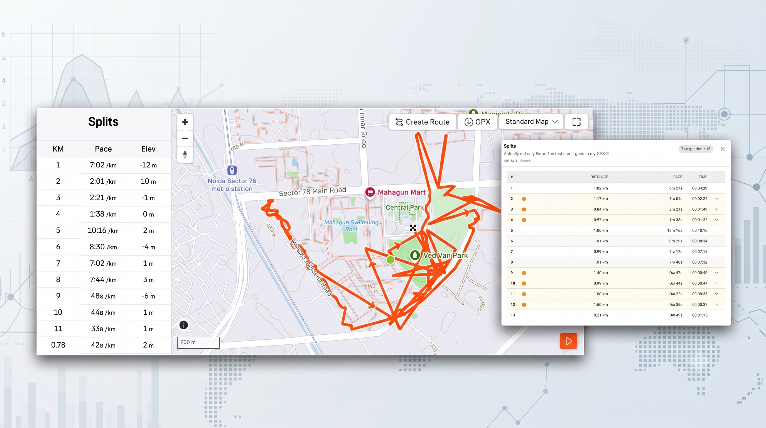Expand split 4 row chevron

point(717,220)
